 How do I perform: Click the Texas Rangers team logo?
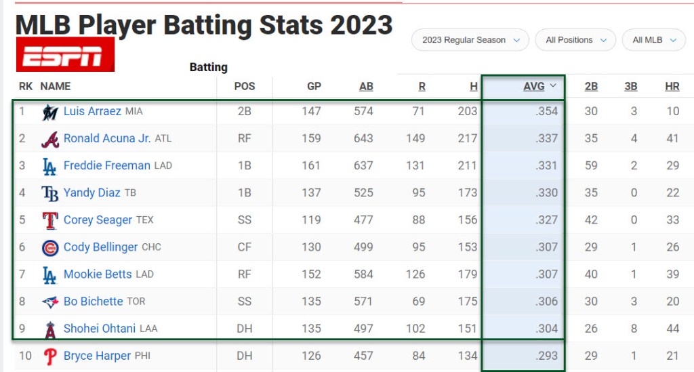coord(49,220)
